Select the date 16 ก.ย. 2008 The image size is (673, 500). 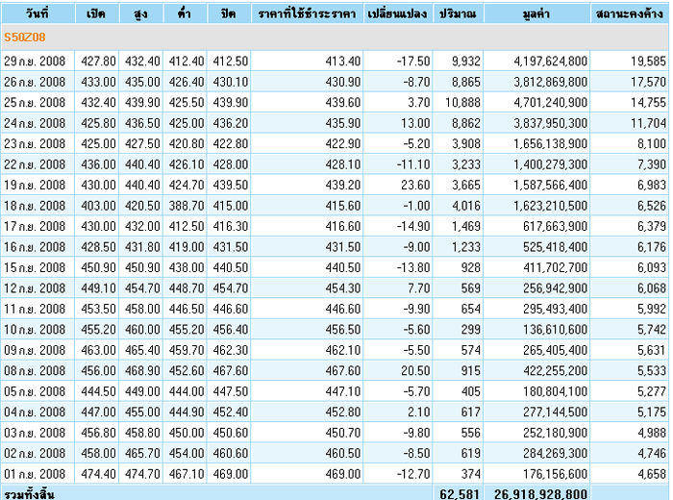click(x=35, y=247)
